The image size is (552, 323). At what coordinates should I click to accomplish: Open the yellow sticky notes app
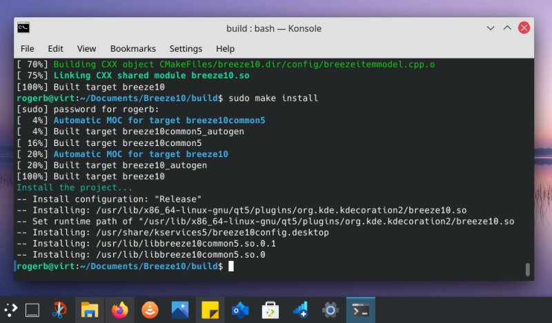210,310
